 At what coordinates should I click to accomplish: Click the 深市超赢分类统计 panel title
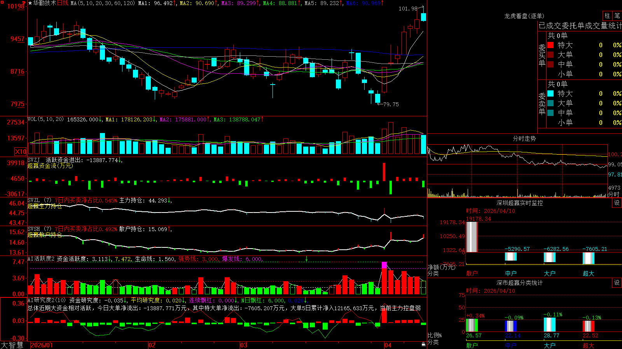520,283
